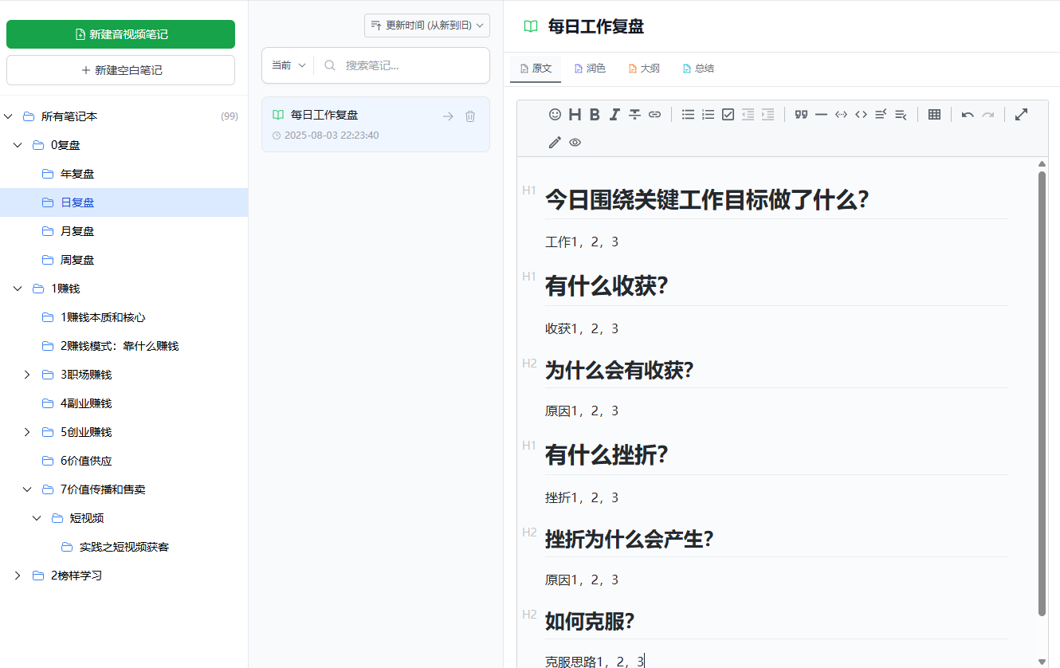Toggle strikethrough formatting in the toolbar
Screen dimensions: 1060x668
634,115
